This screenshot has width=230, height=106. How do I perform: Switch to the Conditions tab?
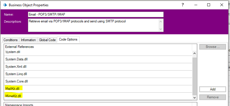(11, 40)
